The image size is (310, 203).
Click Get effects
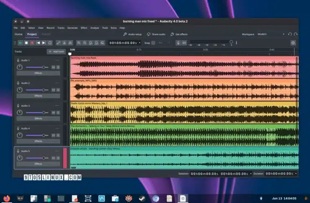tap(179, 34)
